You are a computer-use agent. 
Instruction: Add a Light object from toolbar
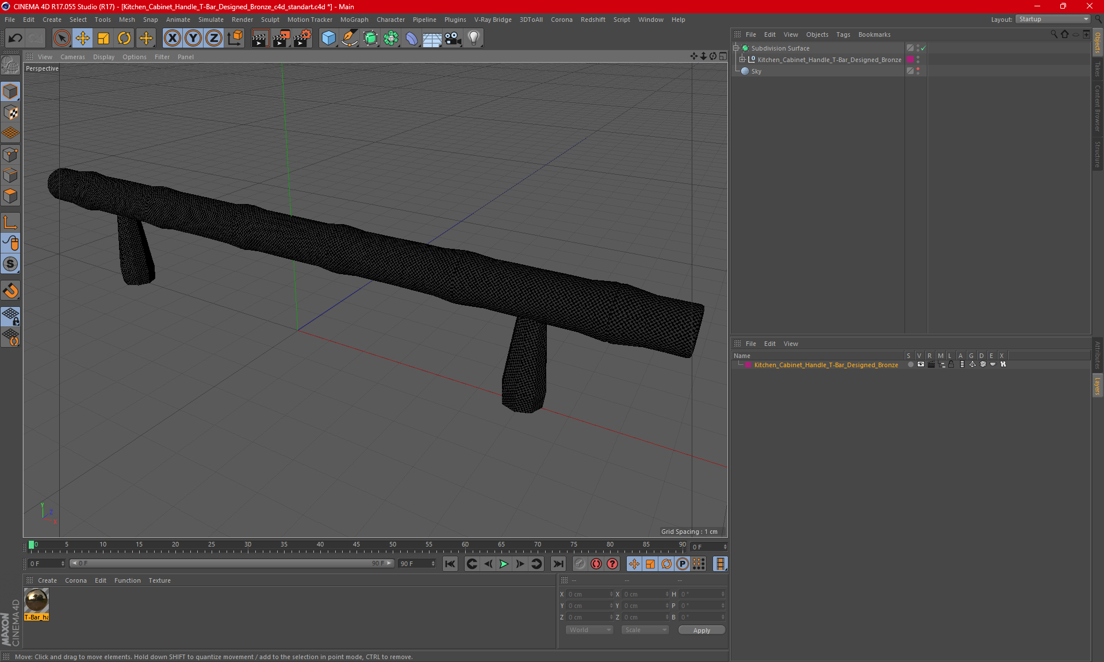coord(473,39)
